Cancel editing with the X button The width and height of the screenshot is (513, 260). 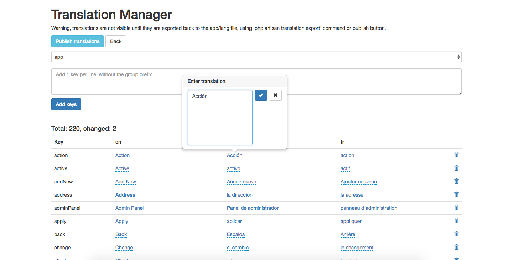(x=275, y=95)
